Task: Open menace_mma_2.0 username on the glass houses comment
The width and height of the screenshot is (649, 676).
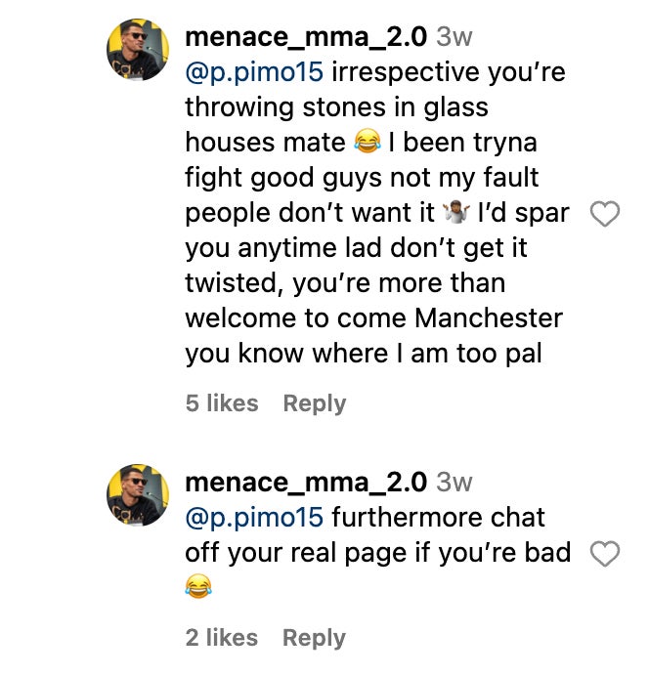Action: tap(306, 37)
